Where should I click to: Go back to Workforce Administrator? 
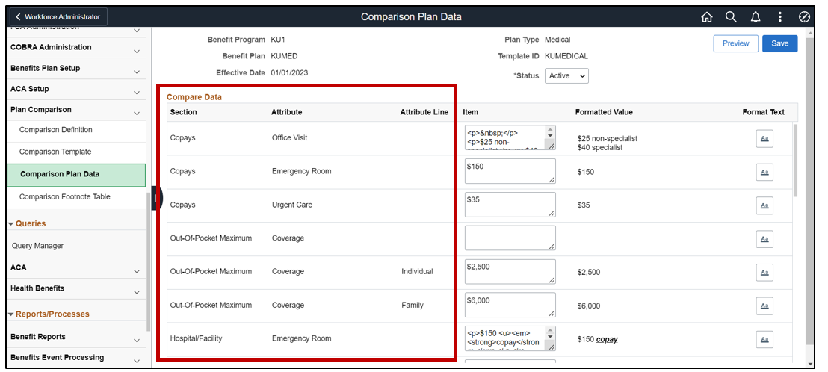[58, 16]
